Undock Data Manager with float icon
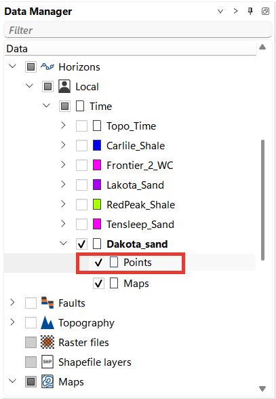The width and height of the screenshot is (276, 399). point(265,11)
